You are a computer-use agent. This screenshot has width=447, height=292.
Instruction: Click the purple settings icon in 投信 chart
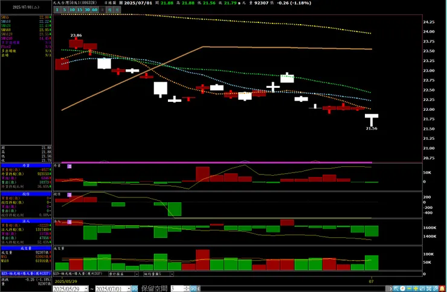pos(69,195)
